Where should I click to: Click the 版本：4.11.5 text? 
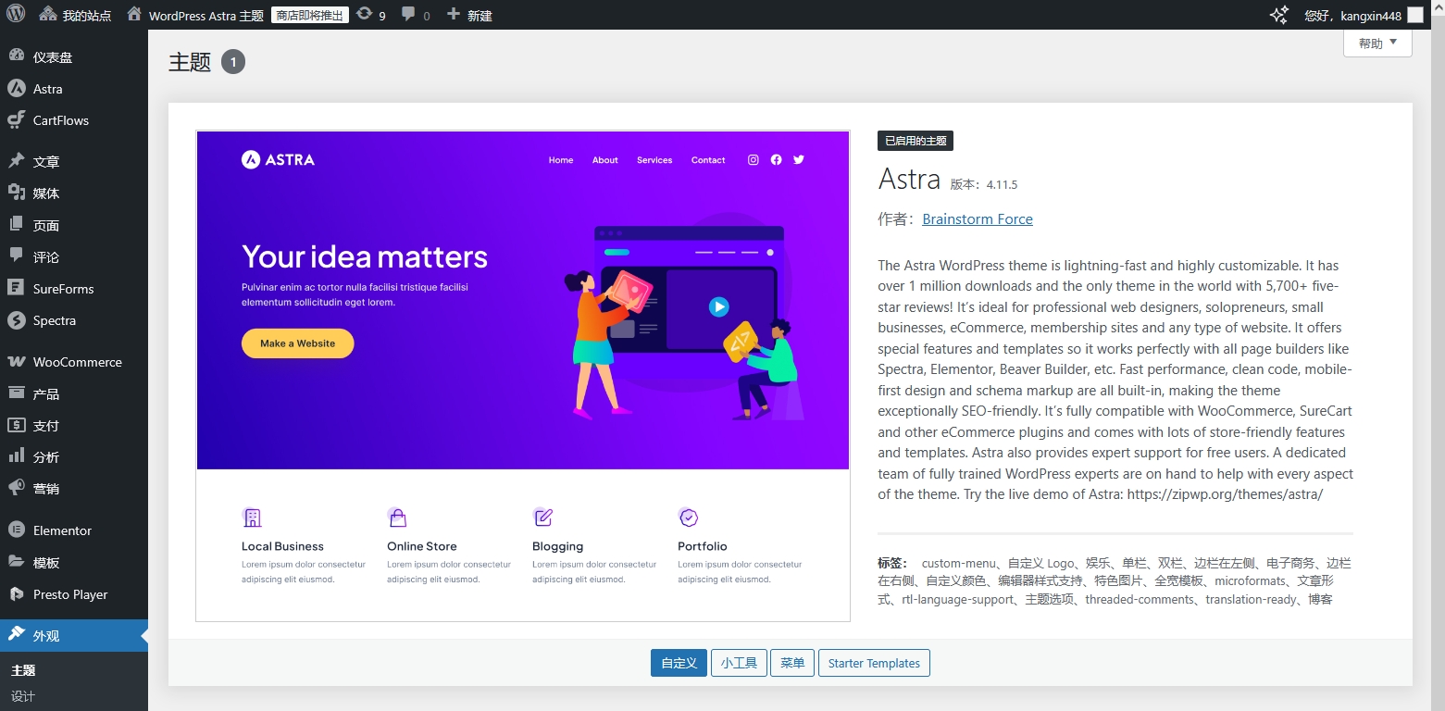pos(984,184)
